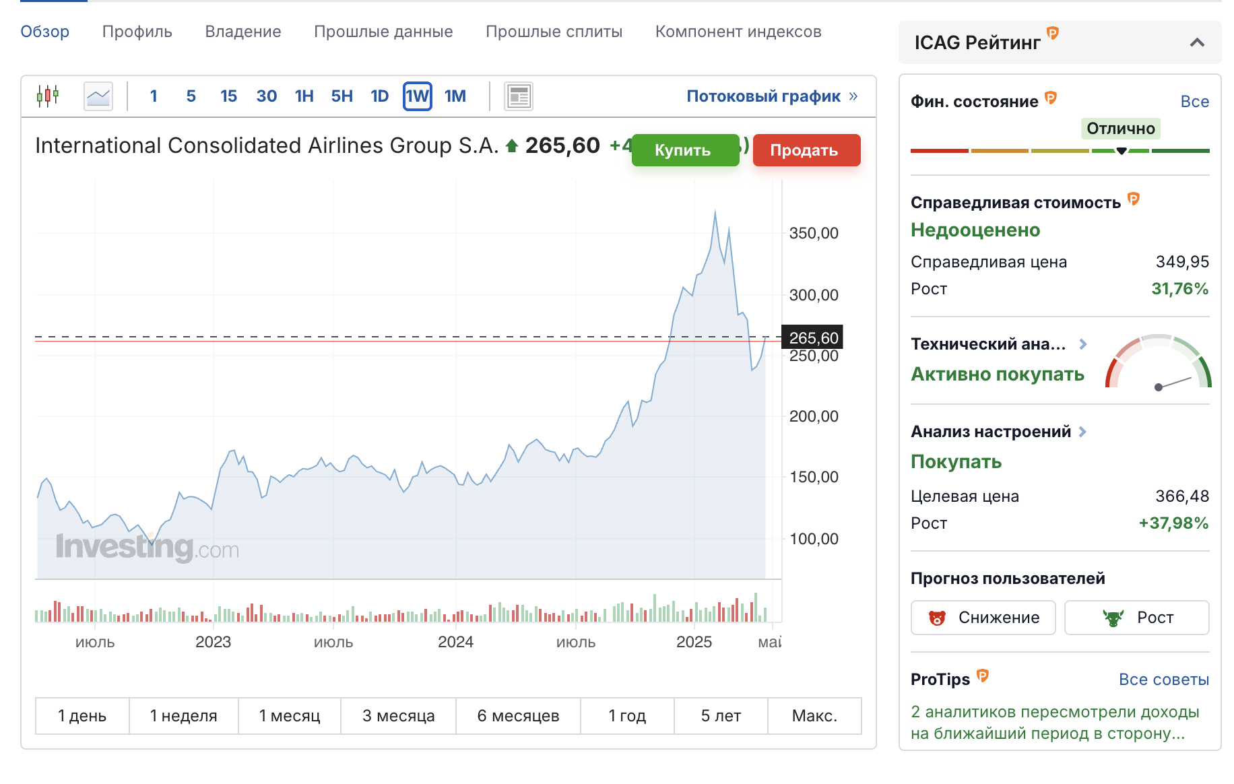Click the fair value upside 31,76%
Image resolution: width=1234 pixels, height=784 pixels.
click(x=1180, y=289)
